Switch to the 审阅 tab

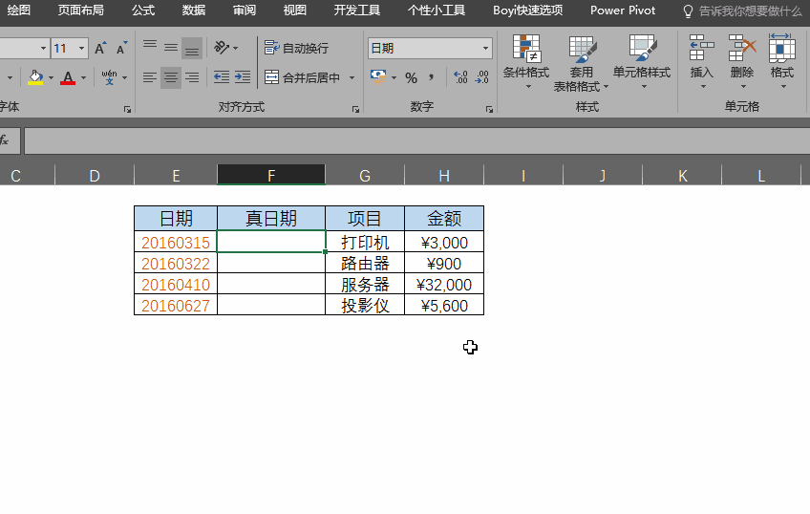click(x=245, y=11)
